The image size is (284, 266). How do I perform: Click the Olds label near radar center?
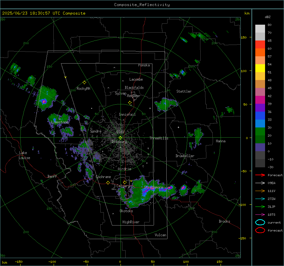coord(120,132)
